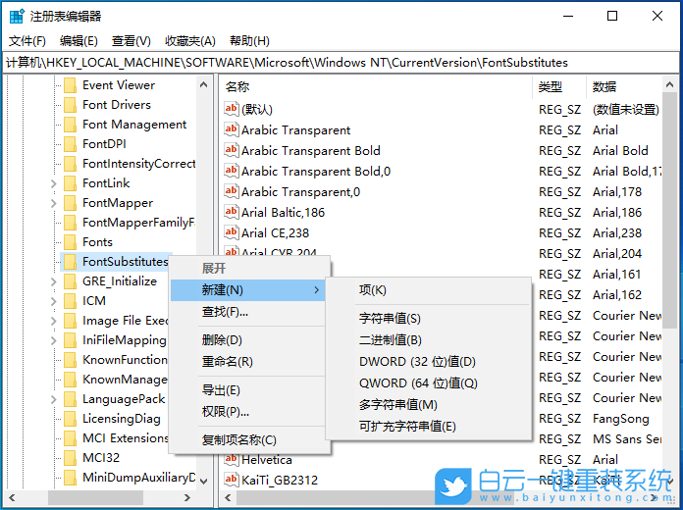This screenshot has height=510, width=683.
Task: Expand the GRE_Initialize tree node
Action: [53, 281]
